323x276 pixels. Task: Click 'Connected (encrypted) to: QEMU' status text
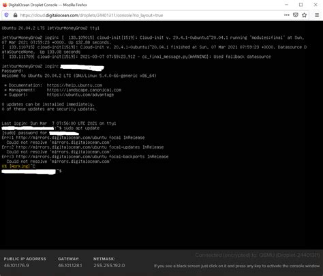pos(258,256)
